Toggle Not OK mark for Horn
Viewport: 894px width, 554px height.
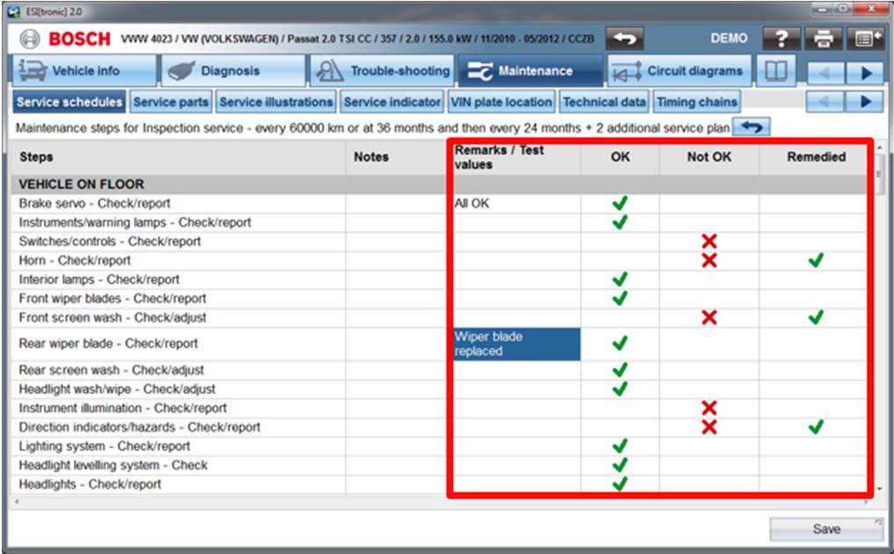point(709,260)
